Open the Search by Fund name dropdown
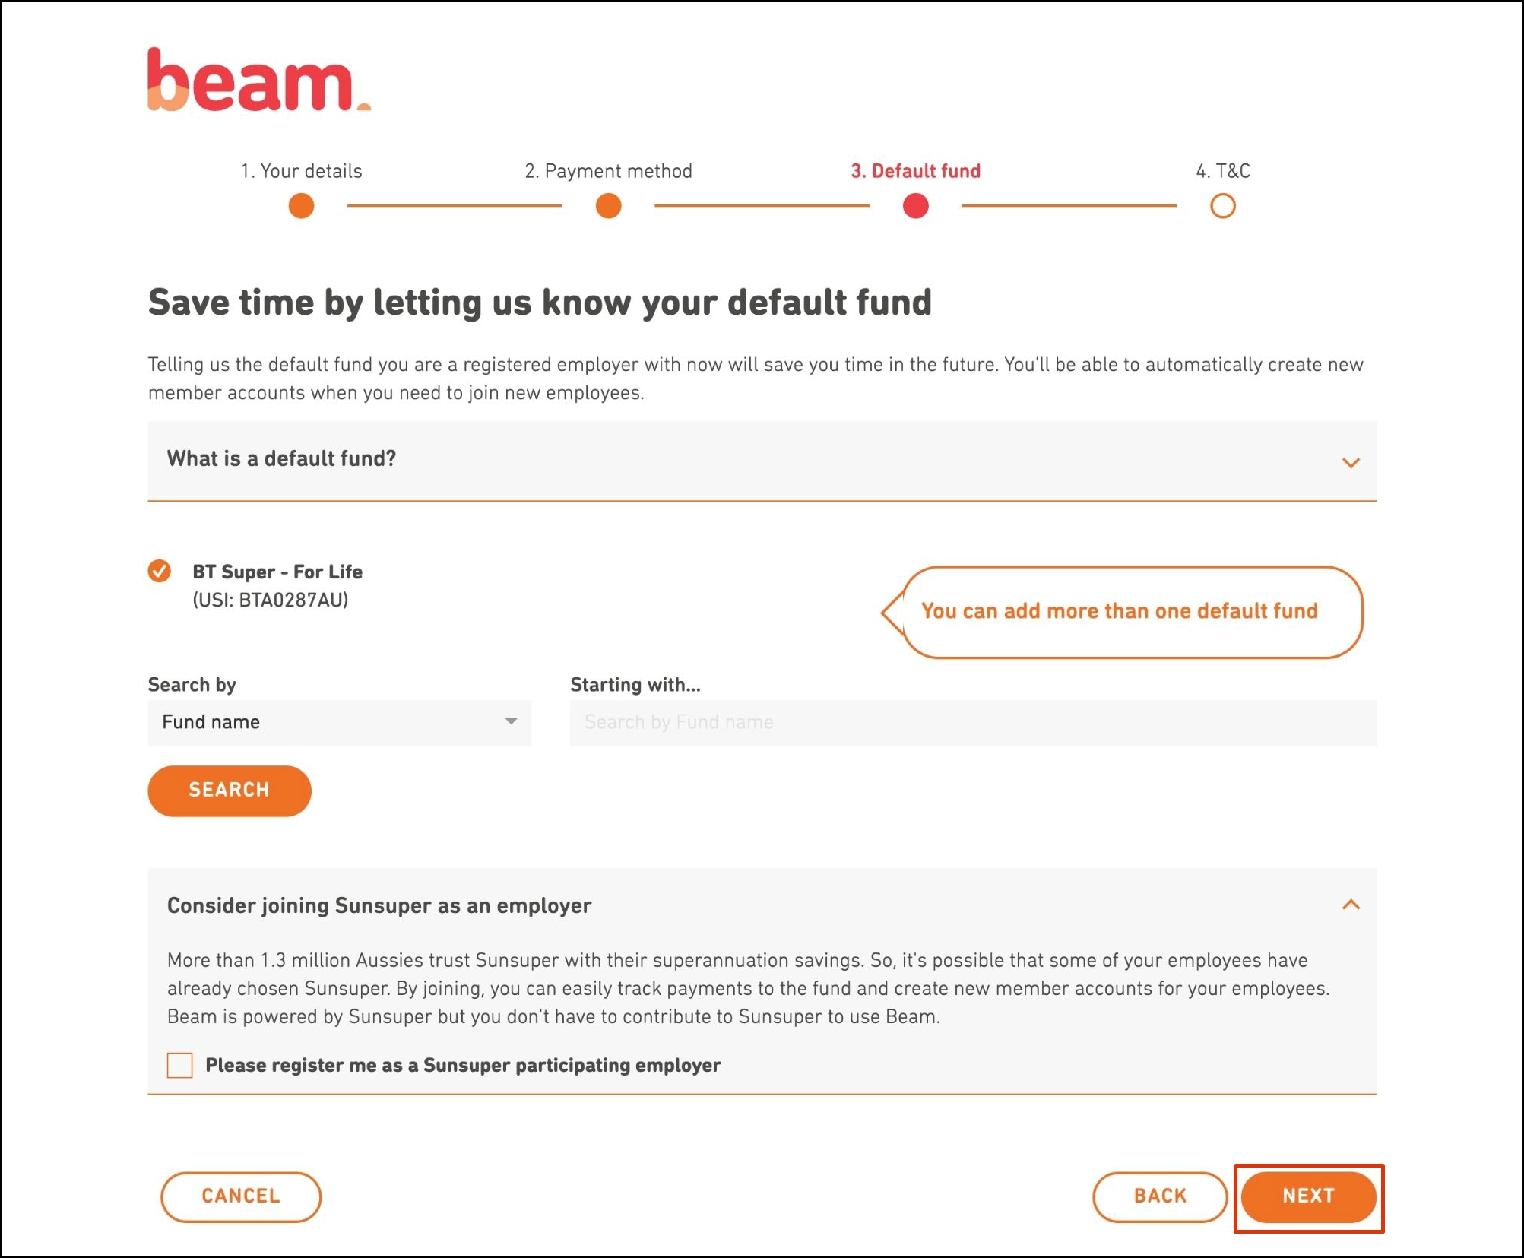The width and height of the screenshot is (1524, 1258). pos(339,722)
